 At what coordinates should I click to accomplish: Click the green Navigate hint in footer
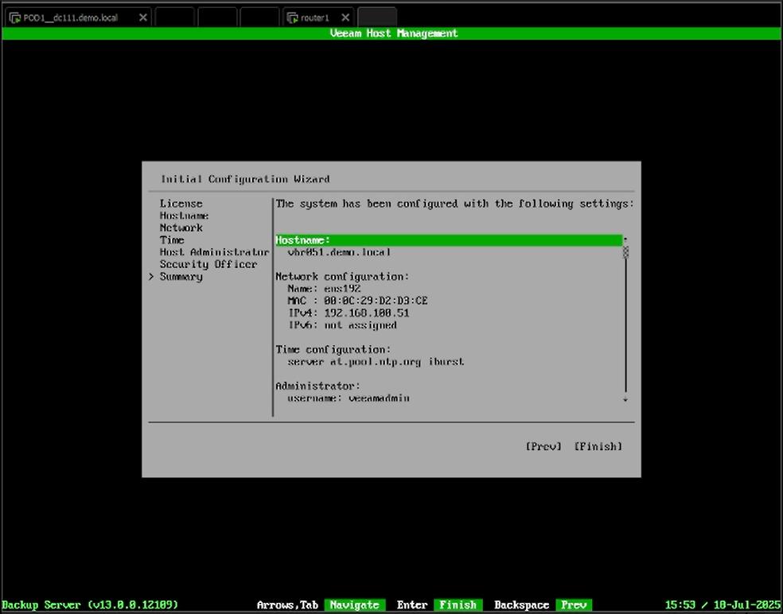354,605
